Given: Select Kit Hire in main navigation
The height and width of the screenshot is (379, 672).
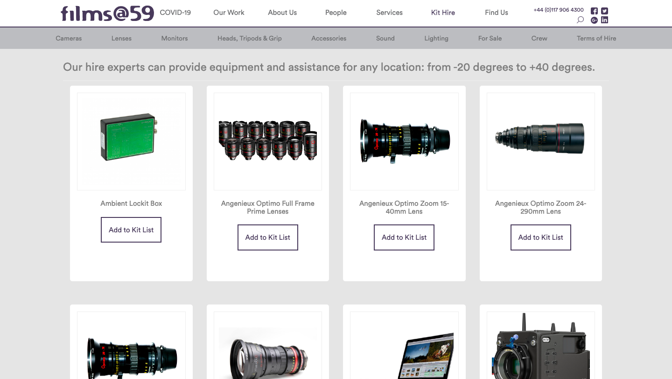Looking at the screenshot, I should pyautogui.click(x=443, y=13).
